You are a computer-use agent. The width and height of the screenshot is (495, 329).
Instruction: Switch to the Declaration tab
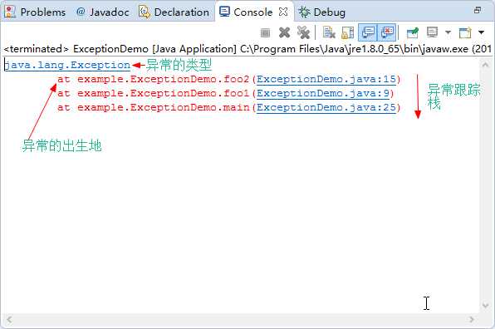point(174,12)
